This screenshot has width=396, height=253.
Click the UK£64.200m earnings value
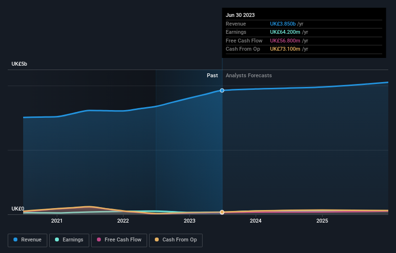(285, 32)
